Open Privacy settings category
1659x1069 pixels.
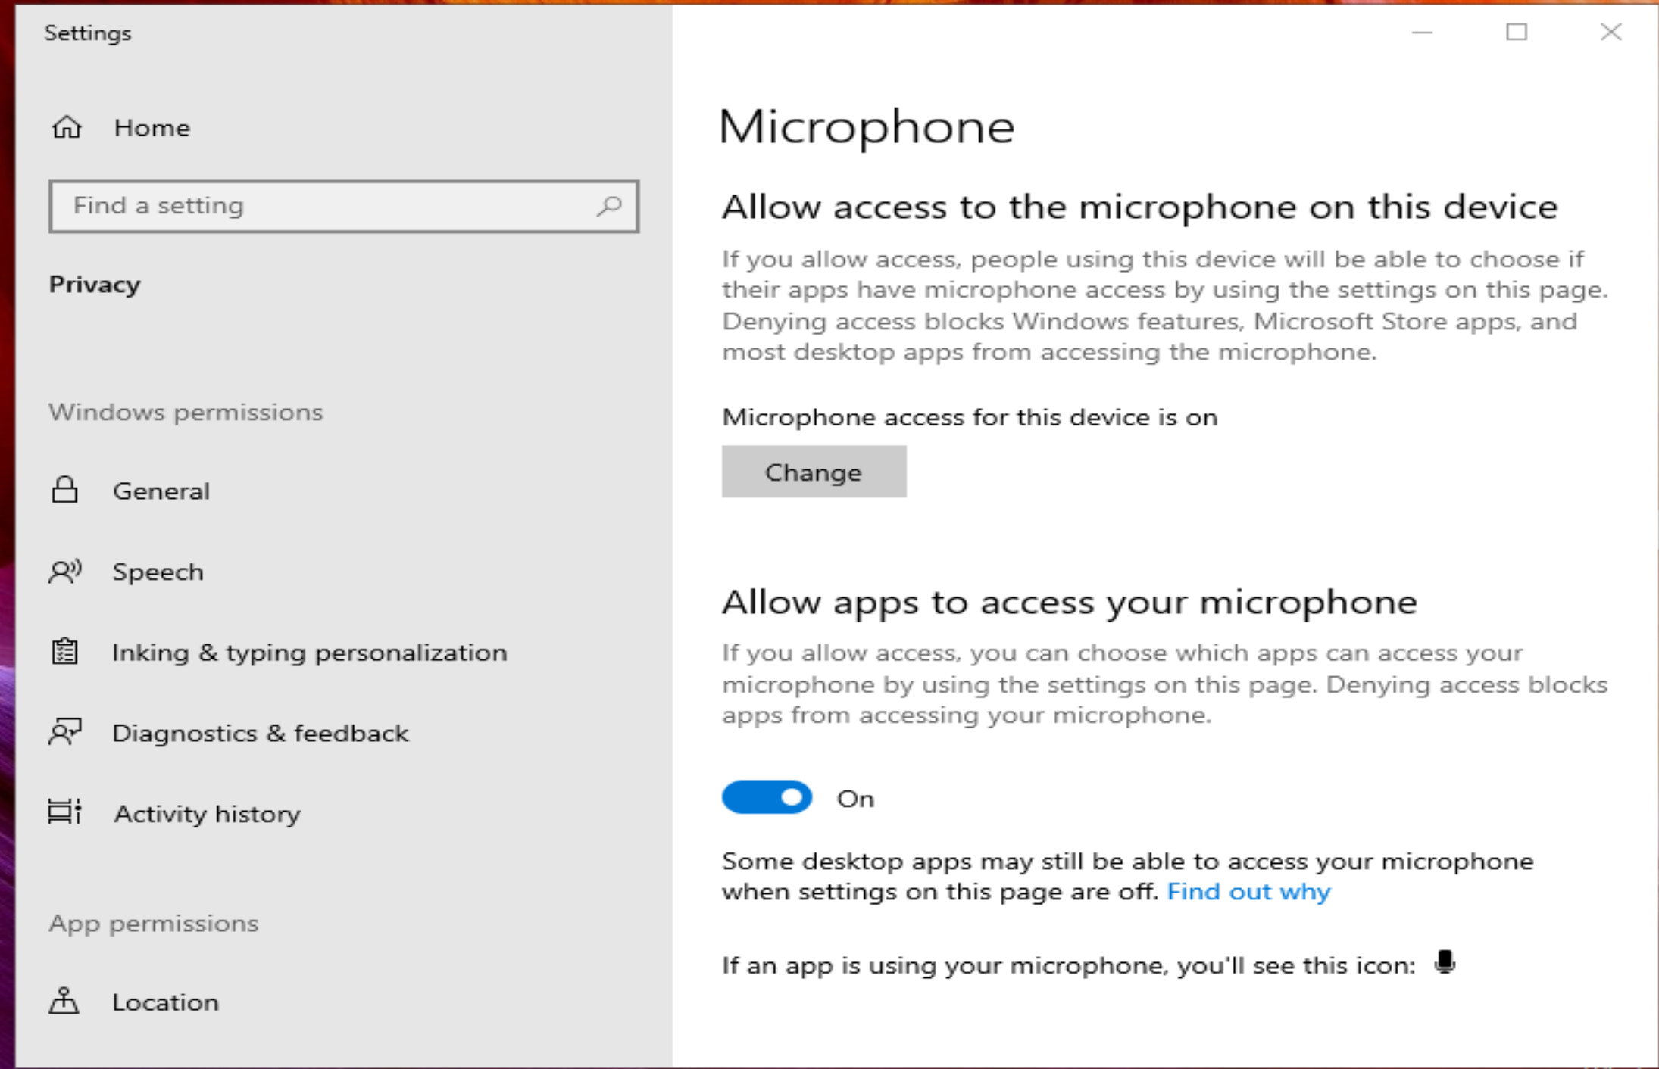[x=95, y=284]
